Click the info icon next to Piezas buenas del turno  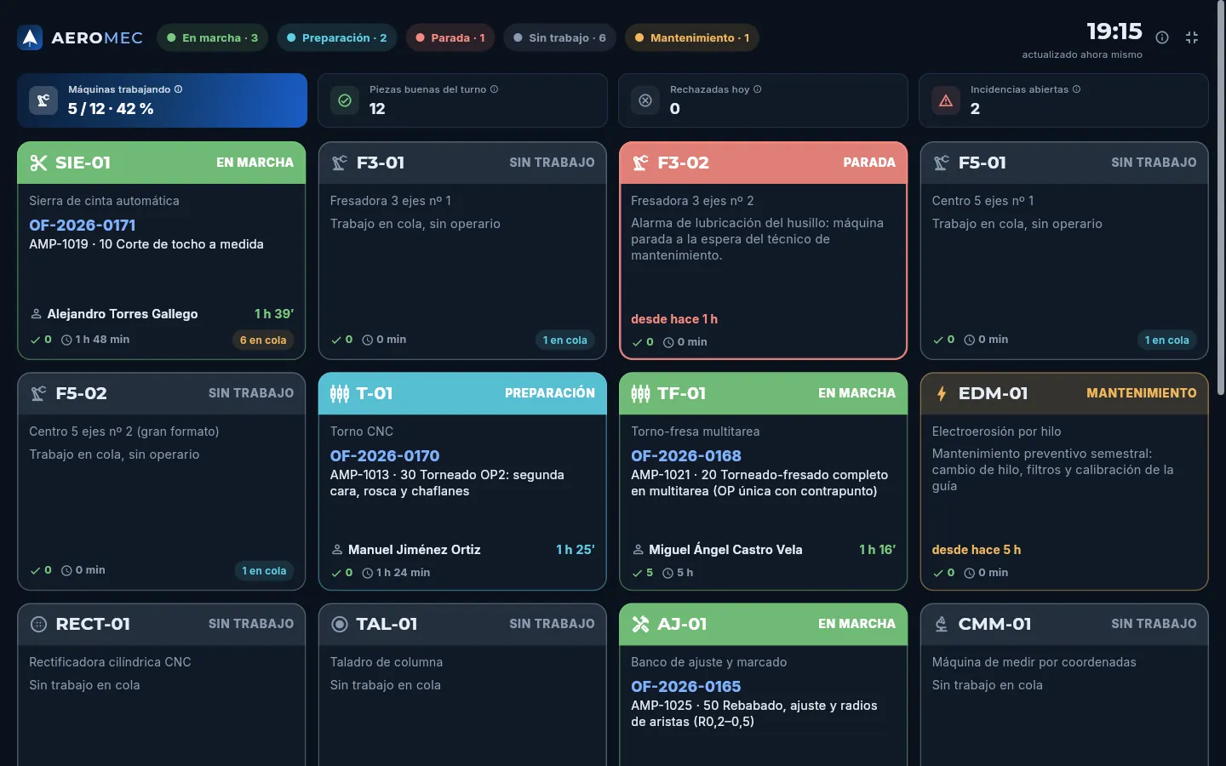click(494, 89)
